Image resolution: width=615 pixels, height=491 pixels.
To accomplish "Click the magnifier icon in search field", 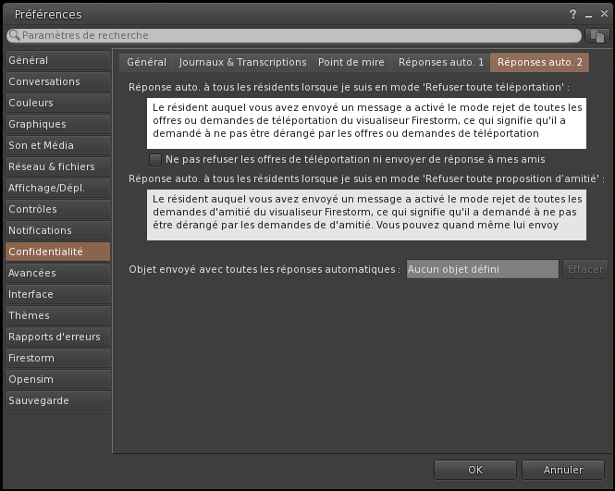I will pos(14,35).
